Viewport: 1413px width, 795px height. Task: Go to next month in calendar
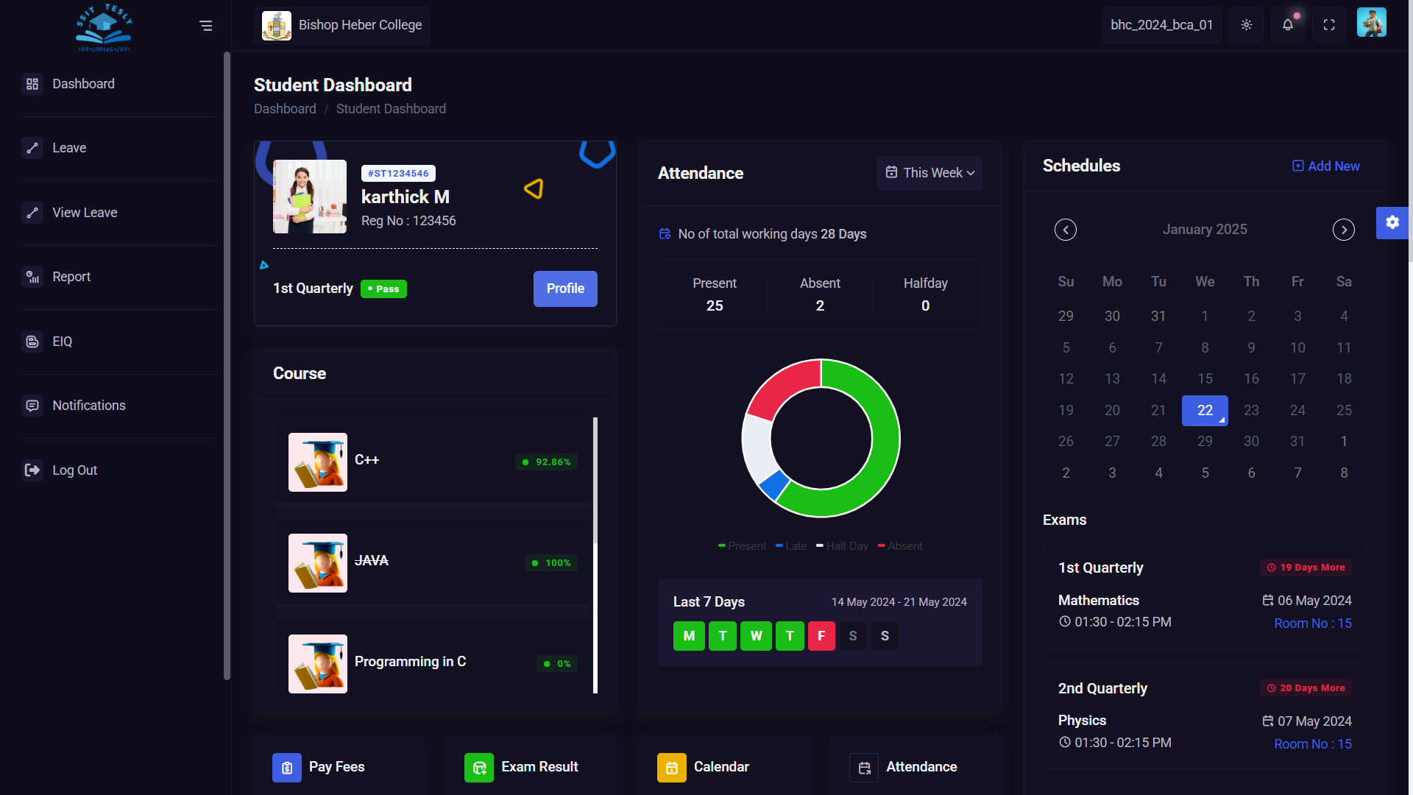pyautogui.click(x=1343, y=230)
